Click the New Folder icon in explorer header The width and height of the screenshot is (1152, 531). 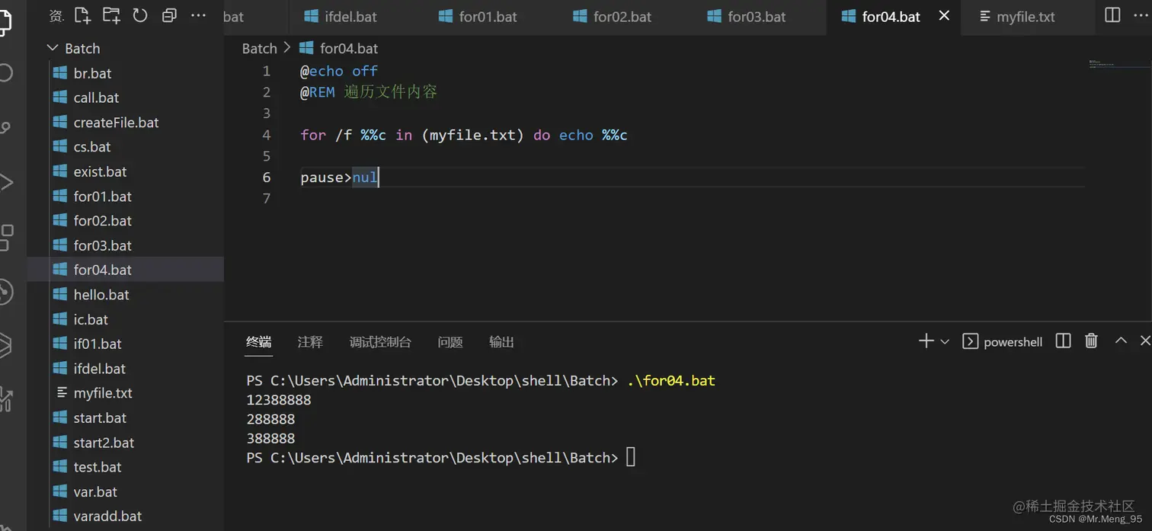point(111,14)
